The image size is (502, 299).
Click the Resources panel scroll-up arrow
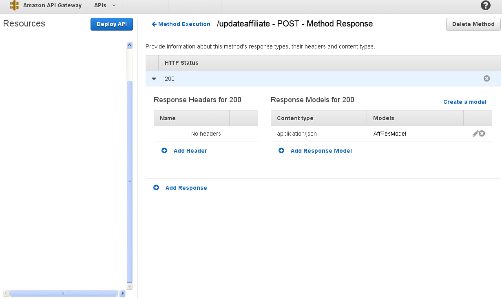click(x=130, y=45)
